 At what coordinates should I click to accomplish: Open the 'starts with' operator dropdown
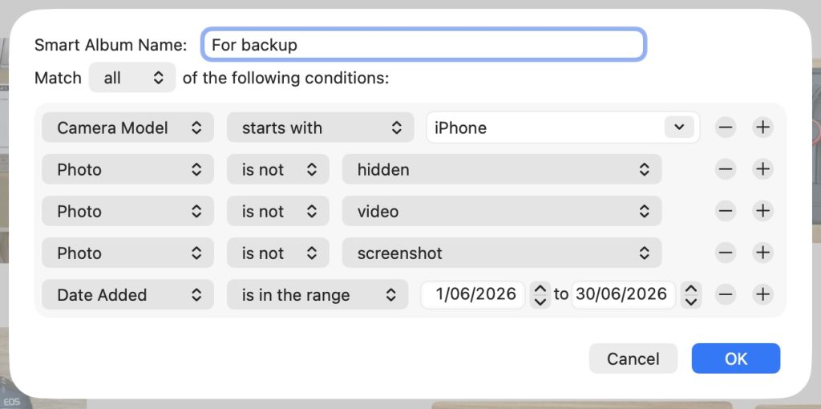coord(321,128)
